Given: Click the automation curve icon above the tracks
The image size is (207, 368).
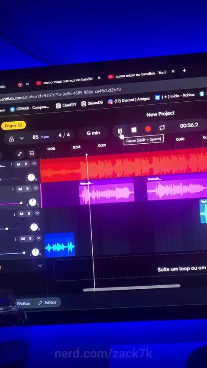Looking at the screenshot, I should pos(20,154).
